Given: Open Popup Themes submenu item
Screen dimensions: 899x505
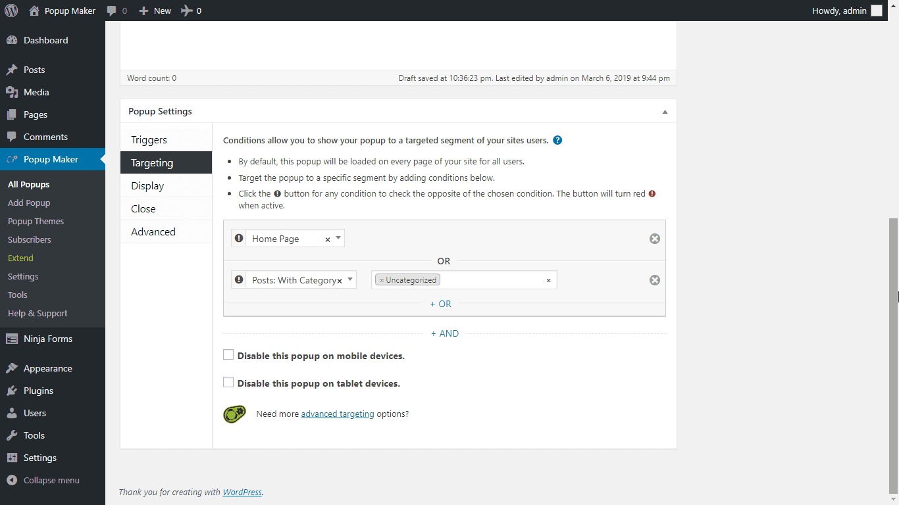Looking at the screenshot, I should point(36,222).
